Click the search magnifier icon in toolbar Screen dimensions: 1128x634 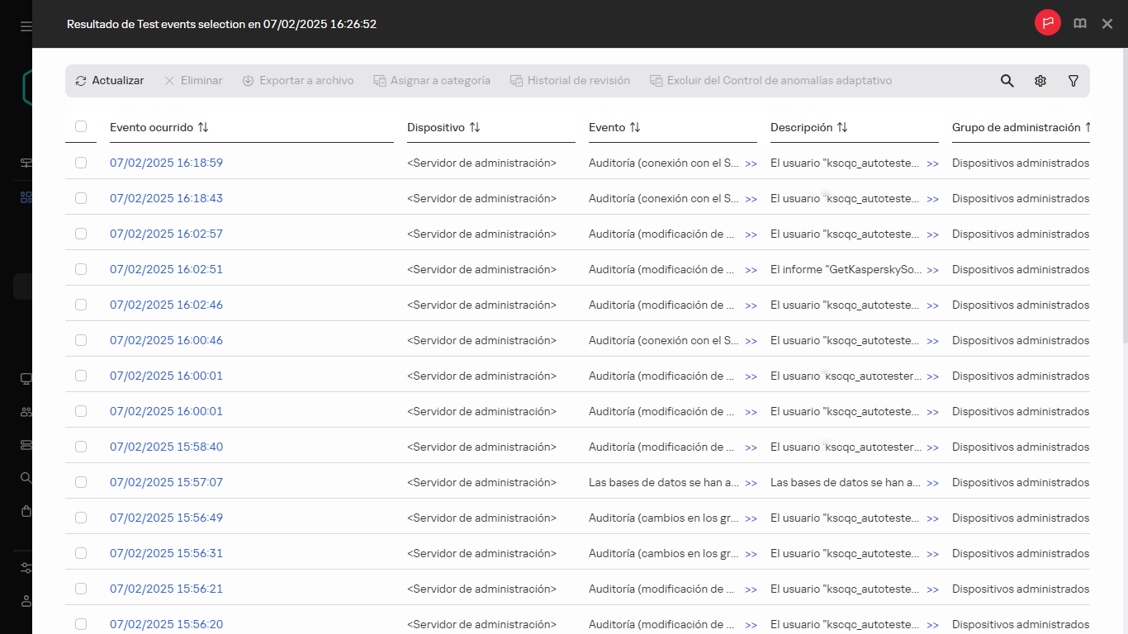1007,81
